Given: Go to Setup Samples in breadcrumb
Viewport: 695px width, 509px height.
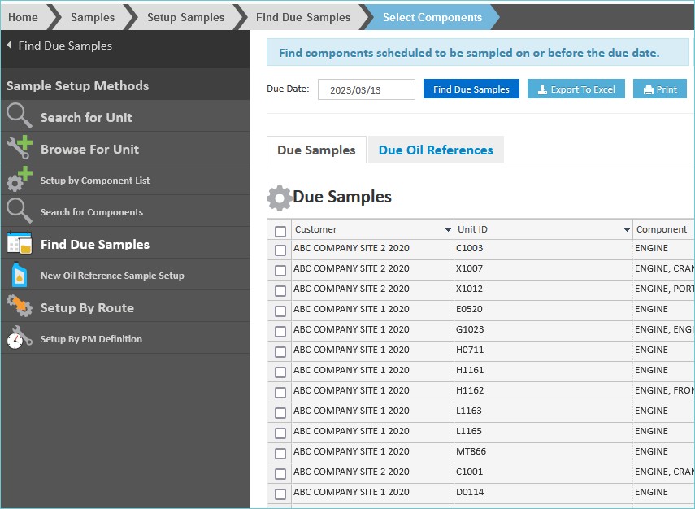Looking at the screenshot, I should (x=185, y=17).
